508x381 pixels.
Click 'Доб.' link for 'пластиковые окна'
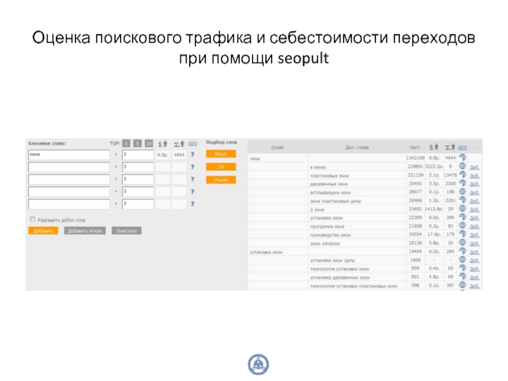click(x=474, y=176)
